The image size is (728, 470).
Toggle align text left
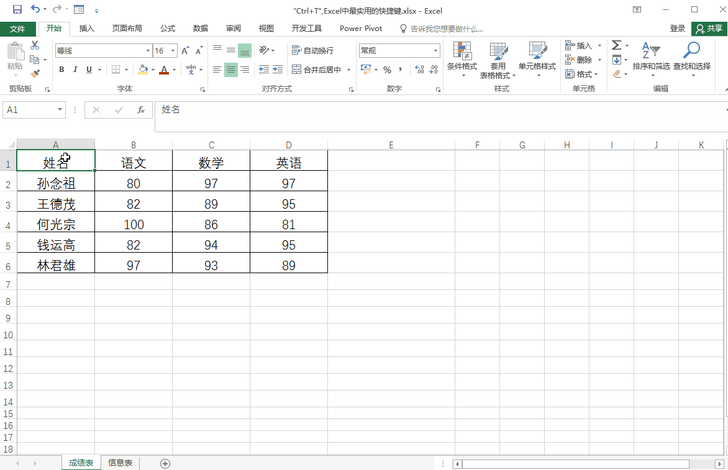click(217, 70)
